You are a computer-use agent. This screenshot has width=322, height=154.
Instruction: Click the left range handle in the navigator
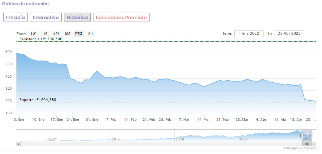point(302,136)
